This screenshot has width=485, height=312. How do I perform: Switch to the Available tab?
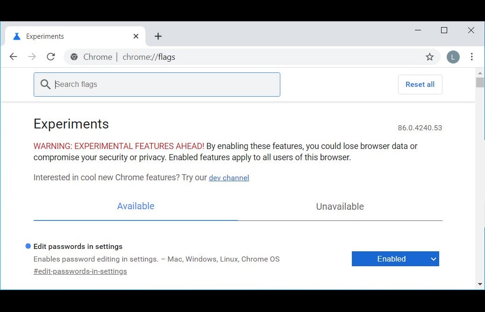click(136, 206)
